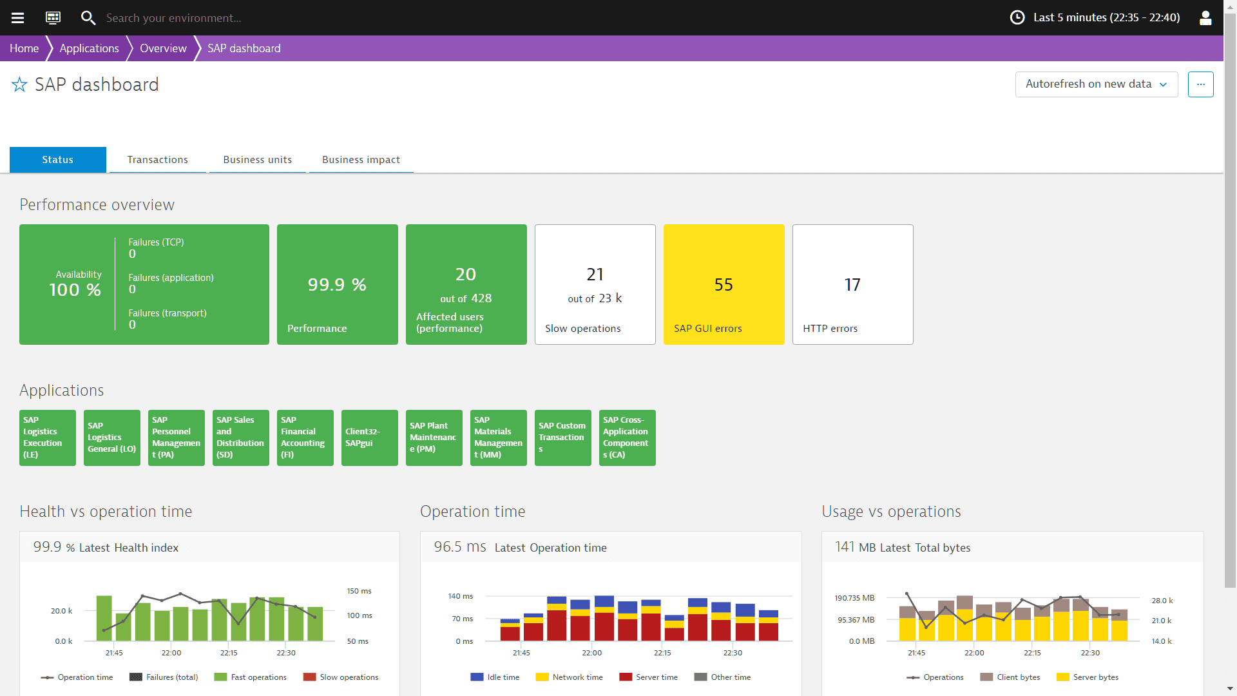Switch to the Business impact tab
The width and height of the screenshot is (1237, 696).
[361, 160]
